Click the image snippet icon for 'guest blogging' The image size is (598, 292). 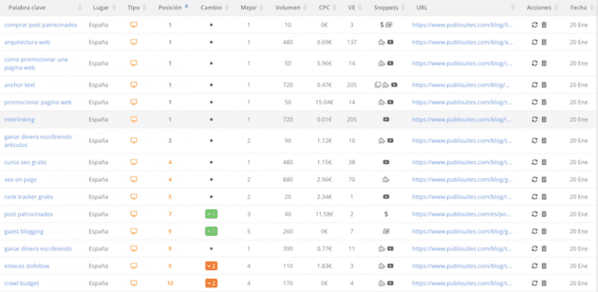(x=386, y=231)
